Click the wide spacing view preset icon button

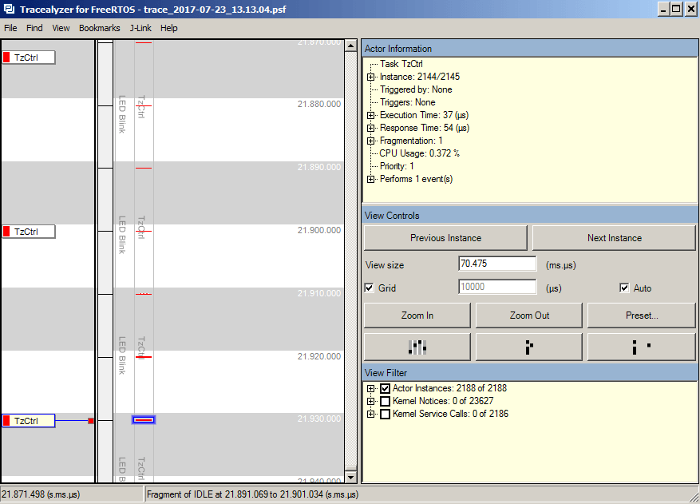tap(641, 347)
